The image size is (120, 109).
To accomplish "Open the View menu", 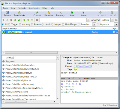I will tap(13, 8).
